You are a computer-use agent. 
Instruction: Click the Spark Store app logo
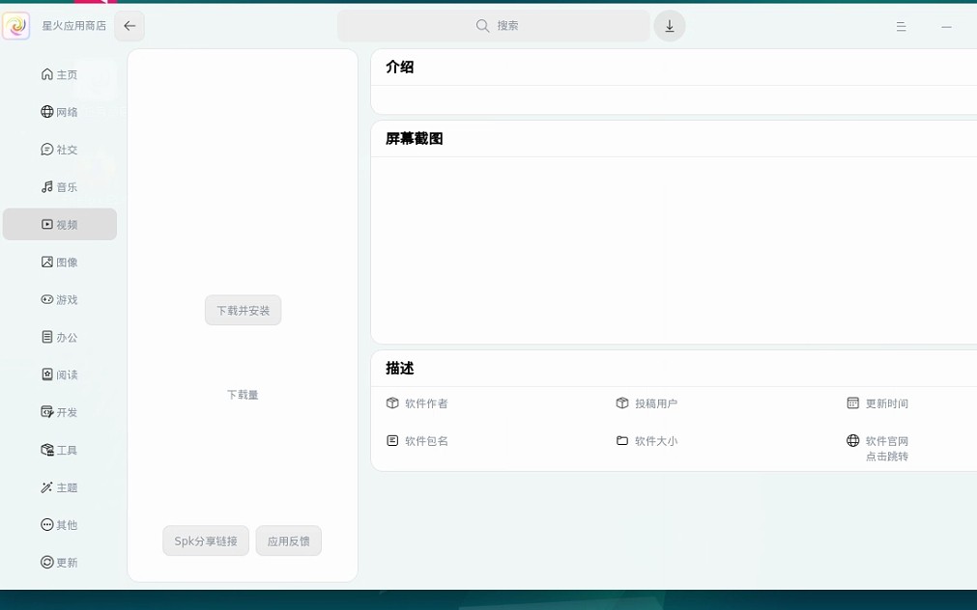[x=16, y=26]
